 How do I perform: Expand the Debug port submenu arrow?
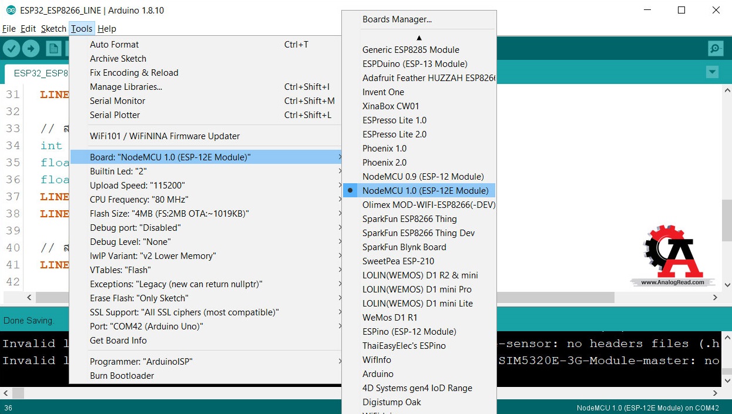(x=340, y=228)
